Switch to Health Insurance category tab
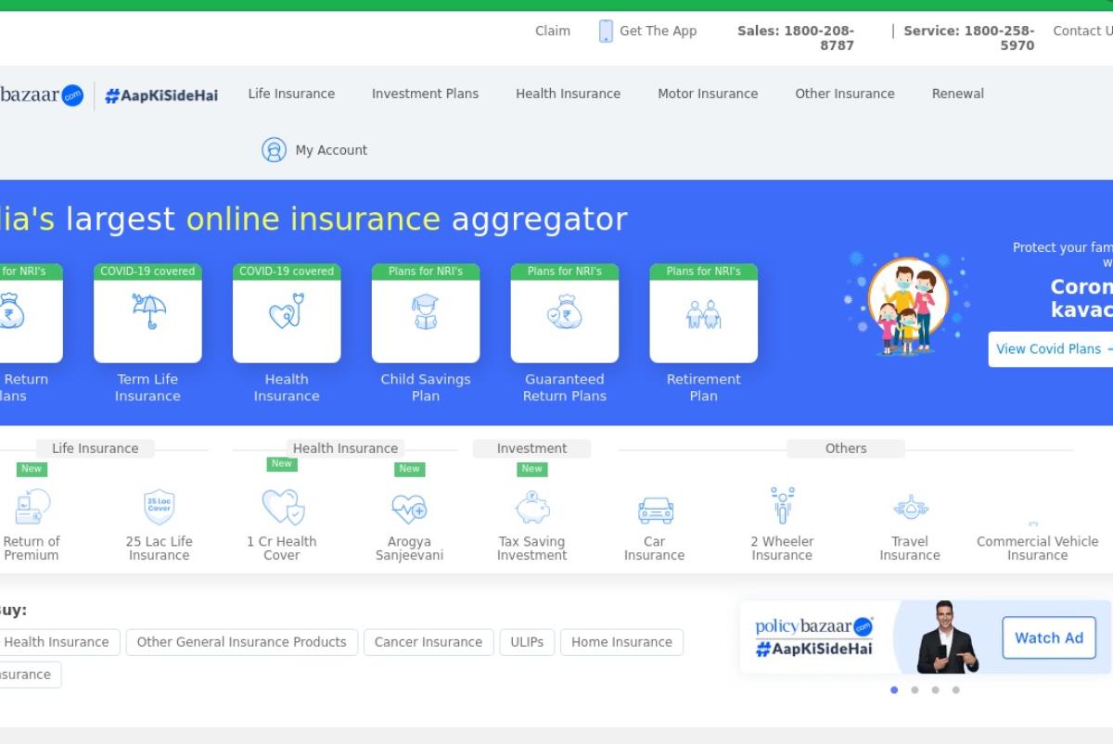This screenshot has height=744, width=1113. click(x=345, y=448)
